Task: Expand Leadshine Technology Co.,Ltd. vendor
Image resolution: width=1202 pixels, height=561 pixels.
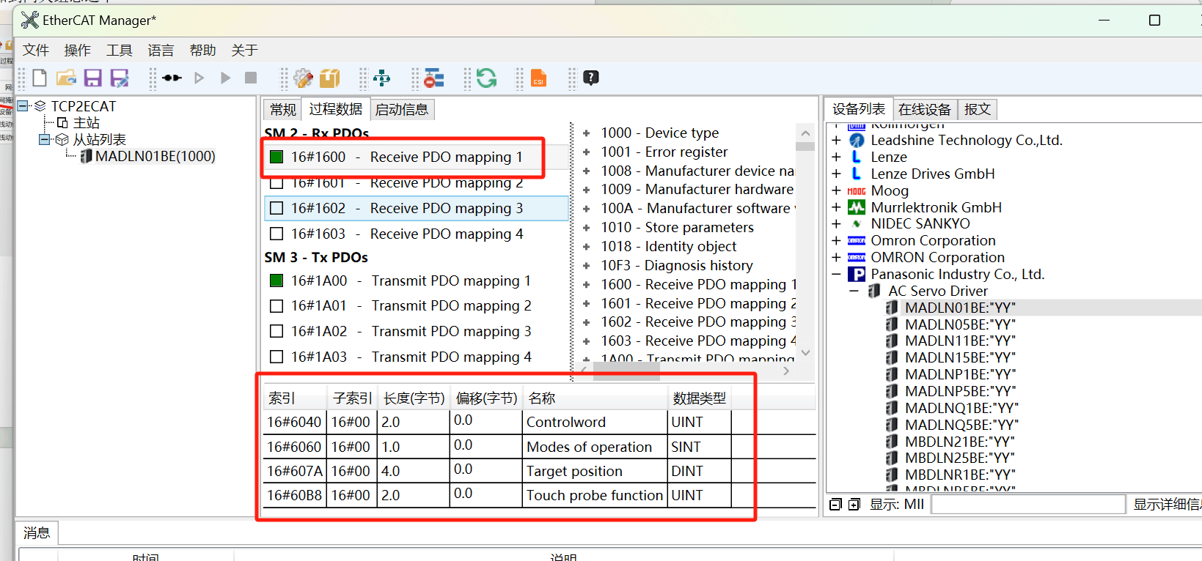Action: 836,140
